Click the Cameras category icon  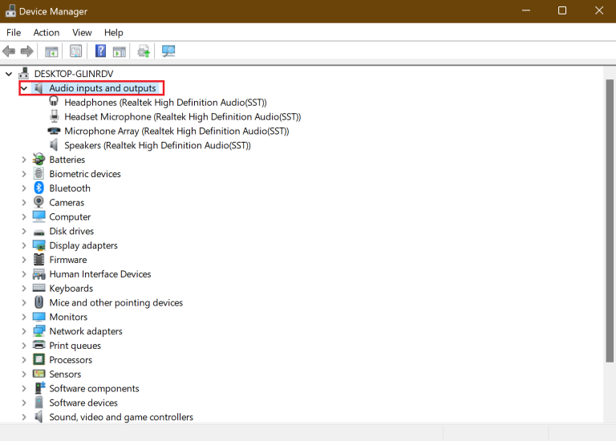38,203
